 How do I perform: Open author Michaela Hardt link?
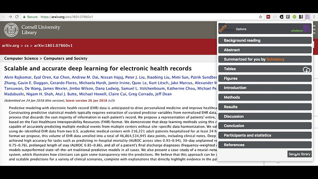pyautogui.click(x=93, y=83)
